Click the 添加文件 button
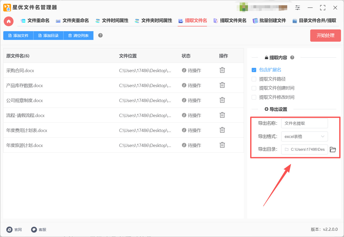This screenshot has width=344, height=237. pyautogui.click(x=18, y=35)
